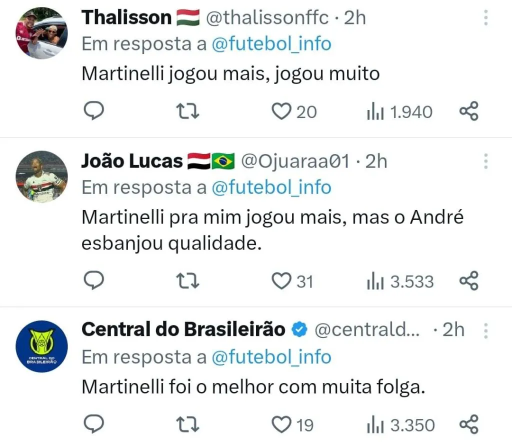Share Central do Brasileirão's tweet
The image size is (512, 447).
coord(469,424)
